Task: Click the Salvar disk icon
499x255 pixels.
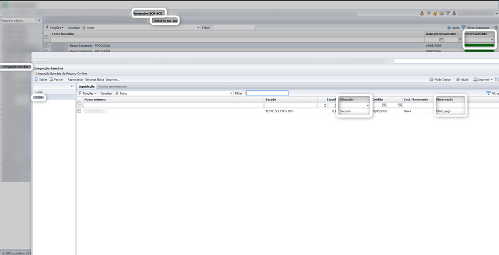Action: [36, 80]
